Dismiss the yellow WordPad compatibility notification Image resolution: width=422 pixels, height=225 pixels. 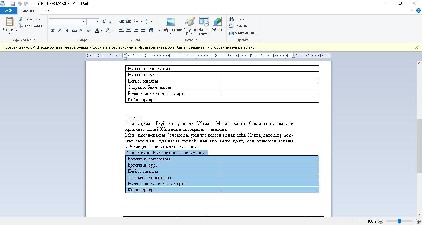pyautogui.click(x=416, y=47)
